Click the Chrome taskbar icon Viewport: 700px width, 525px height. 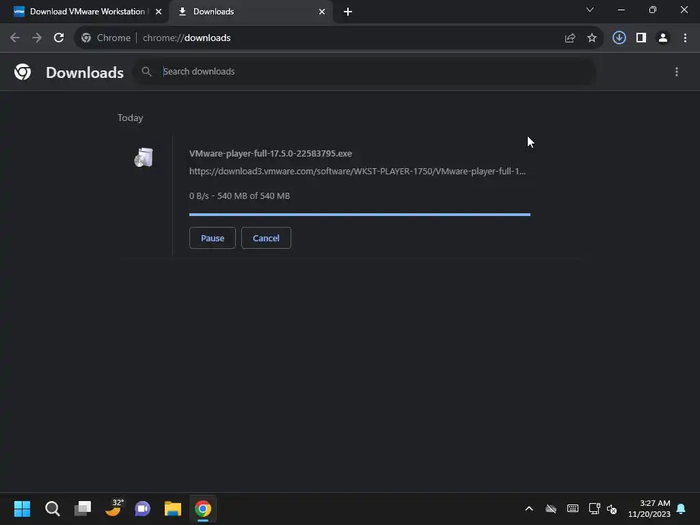coord(202,509)
